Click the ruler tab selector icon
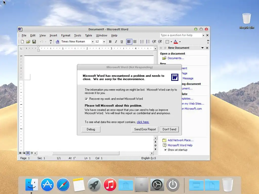This screenshot has width=259, height=194. pos(21,48)
